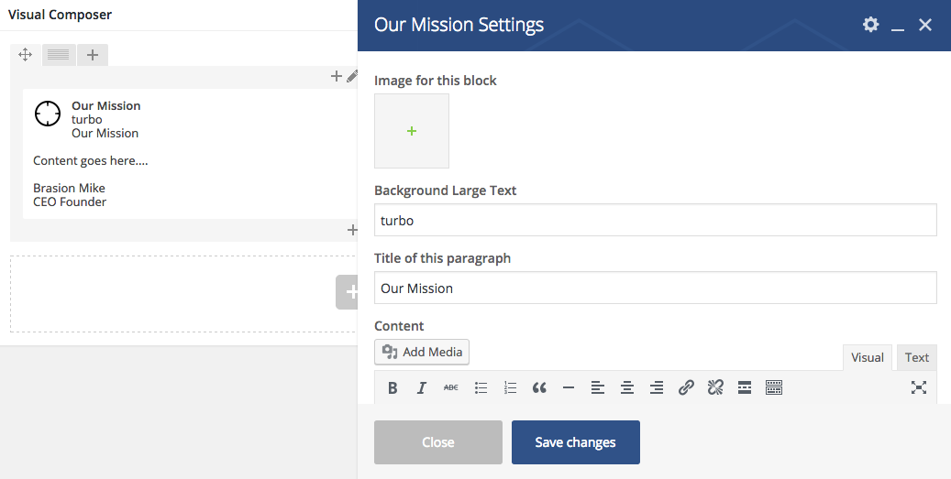This screenshot has height=479, width=951.
Task: Switch to the Text editor tab
Action: click(x=916, y=357)
